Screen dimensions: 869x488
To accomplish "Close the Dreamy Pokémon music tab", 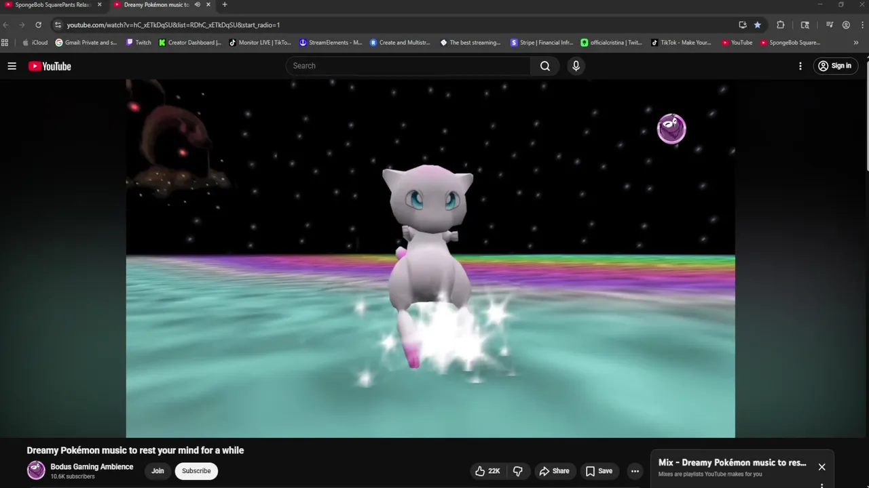I will point(208,5).
